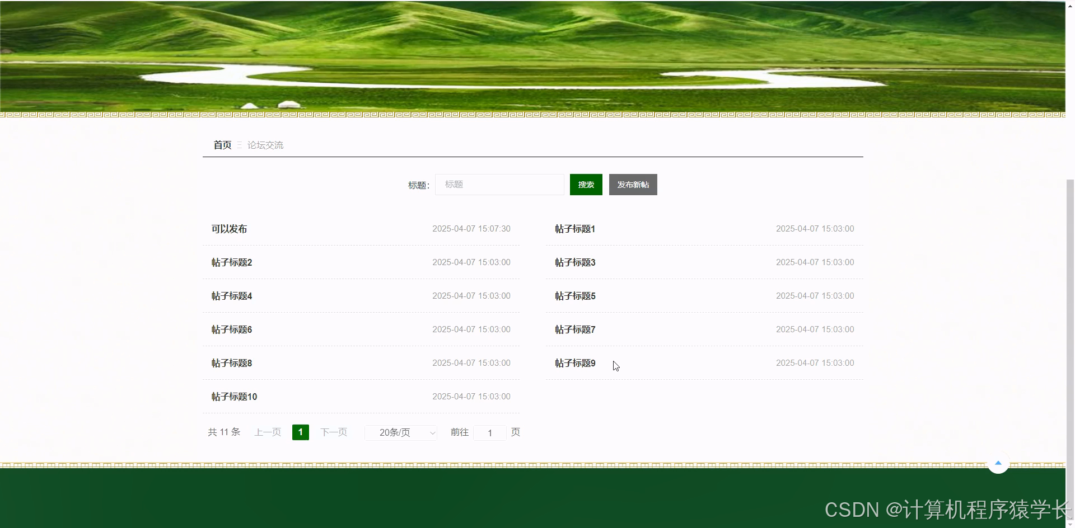Open the post 帖子标题3
This screenshot has width=1075, height=528.
pyautogui.click(x=574, y=262)
